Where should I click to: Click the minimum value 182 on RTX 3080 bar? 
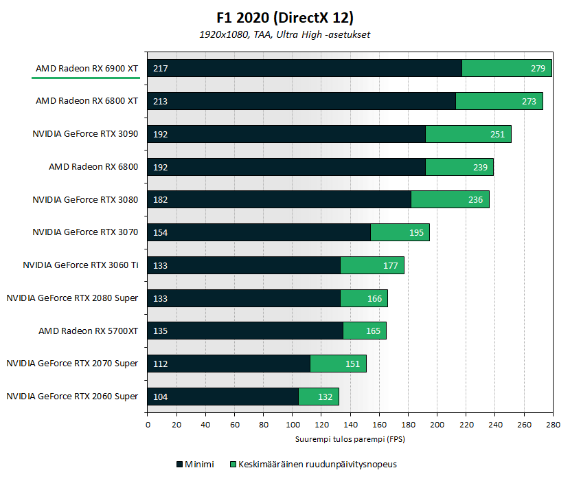coord(160,200)
